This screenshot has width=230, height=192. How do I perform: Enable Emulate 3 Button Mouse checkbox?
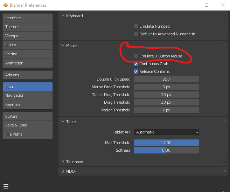(x=136, y=56)
